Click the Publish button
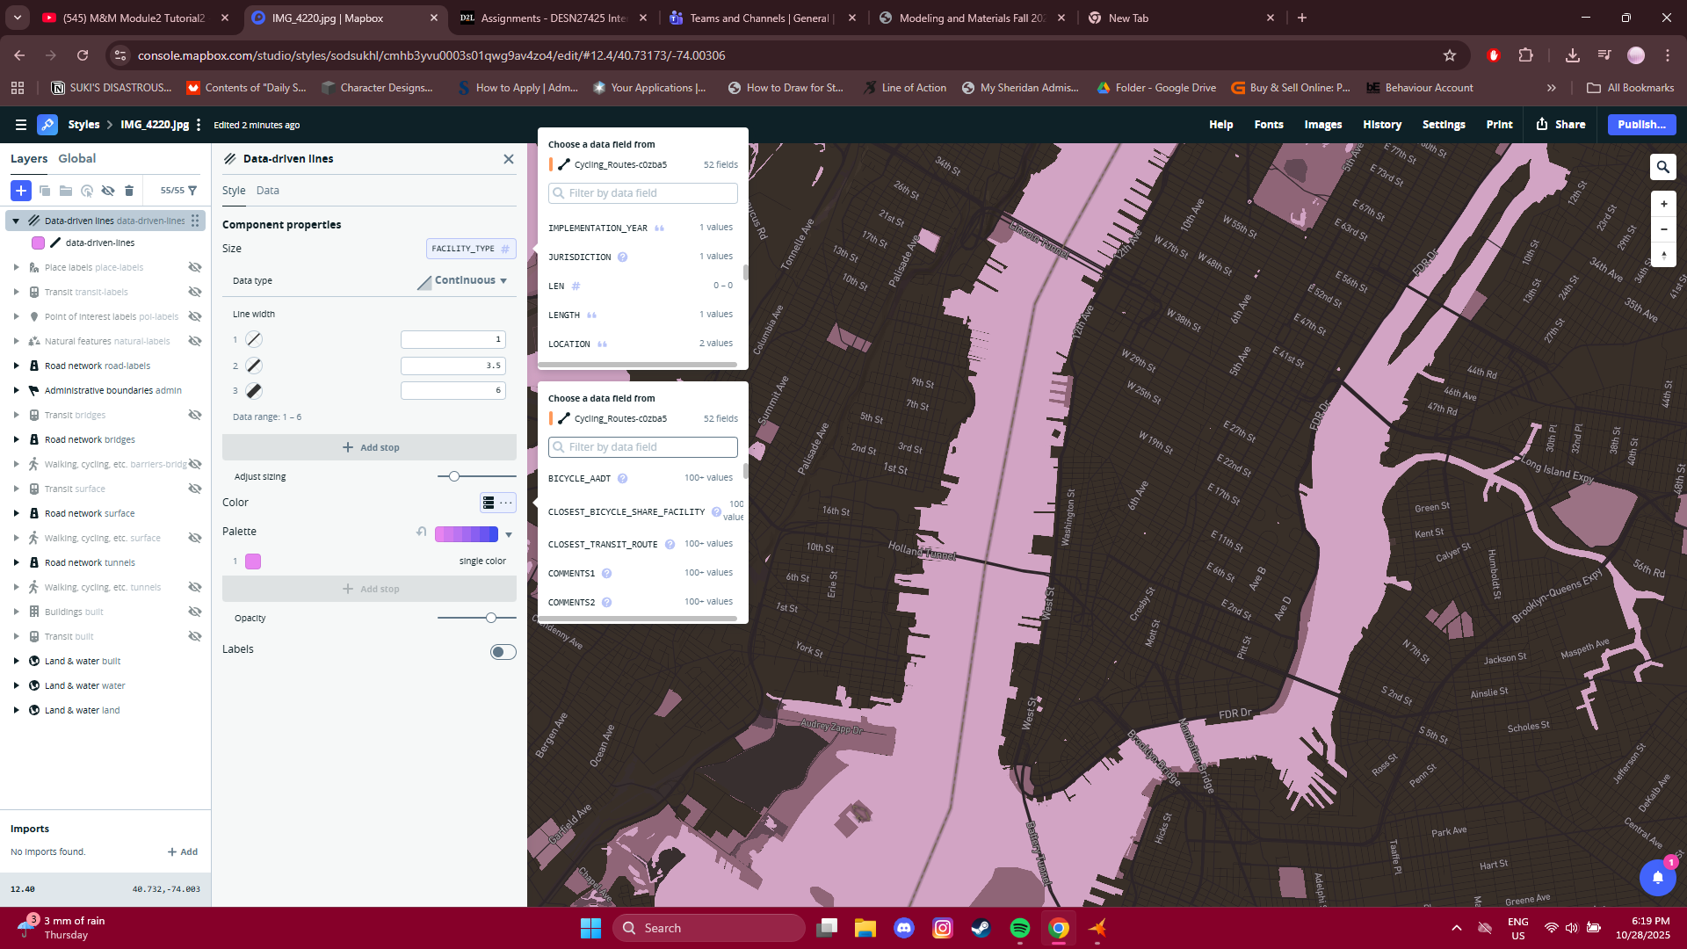Viewport: 1687px width, 949px height. coord(1640,125)
